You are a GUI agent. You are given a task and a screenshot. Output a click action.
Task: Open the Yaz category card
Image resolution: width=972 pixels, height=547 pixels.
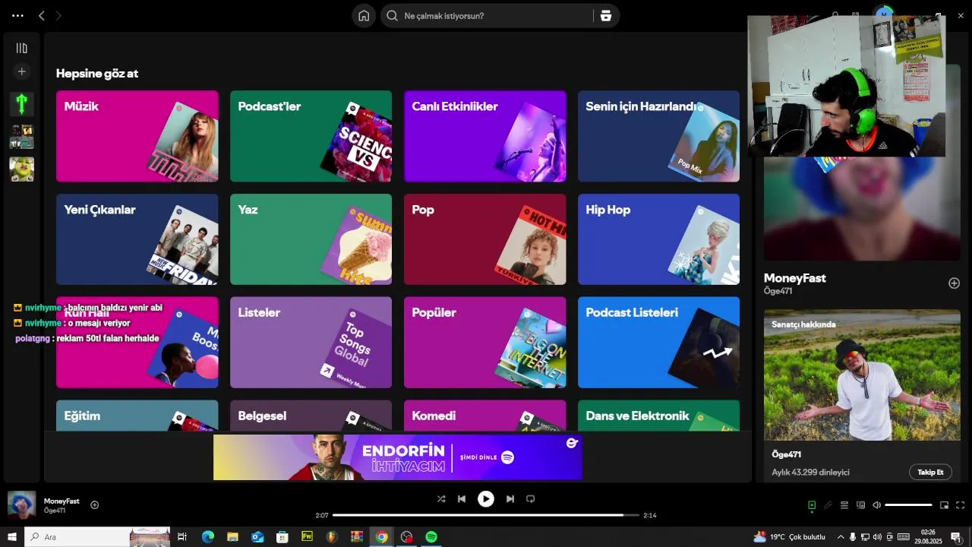point(311,239)
